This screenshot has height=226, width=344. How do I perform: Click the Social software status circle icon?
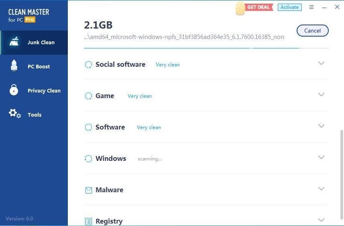(x=88, y=65)
